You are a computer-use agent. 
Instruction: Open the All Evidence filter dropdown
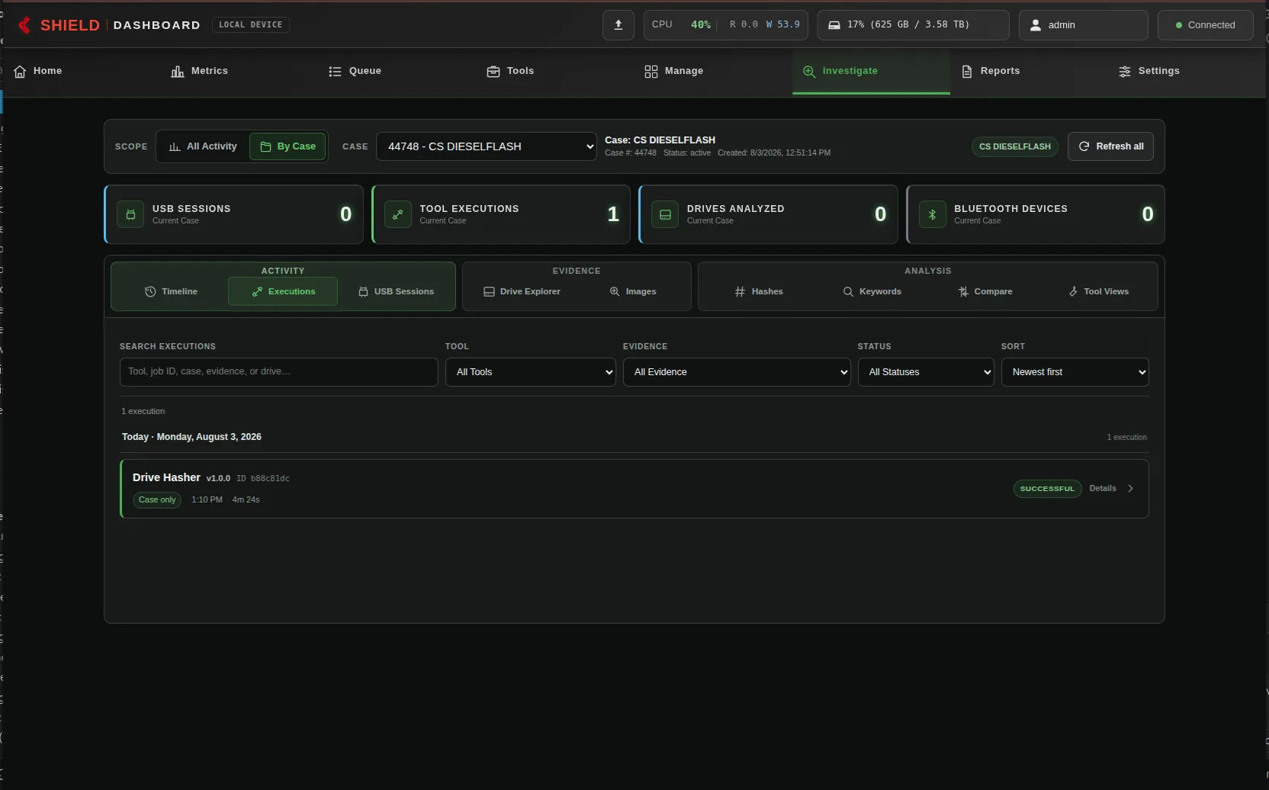coord(736,372)
